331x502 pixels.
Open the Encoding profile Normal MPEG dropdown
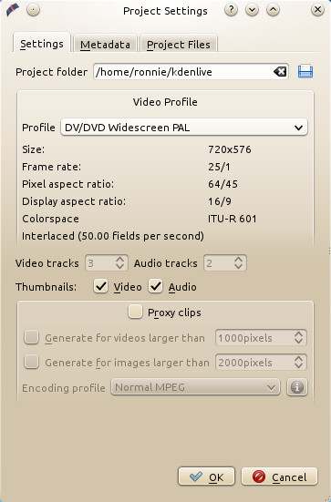[195, 387]
